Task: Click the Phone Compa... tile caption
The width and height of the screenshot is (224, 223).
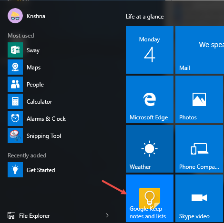Action: (x=199, y=167)
